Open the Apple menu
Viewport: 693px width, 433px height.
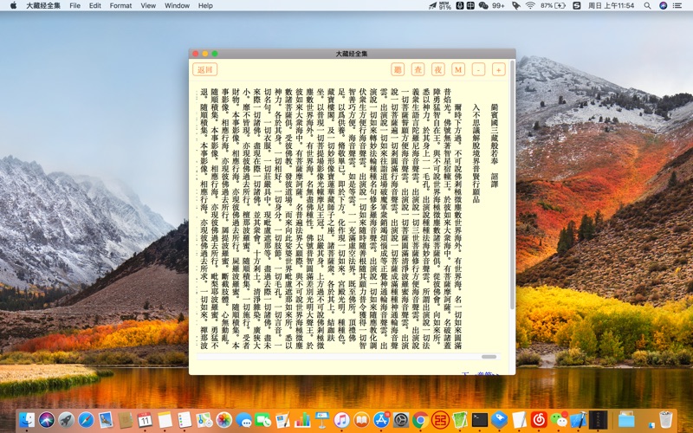tap(13, 5)
